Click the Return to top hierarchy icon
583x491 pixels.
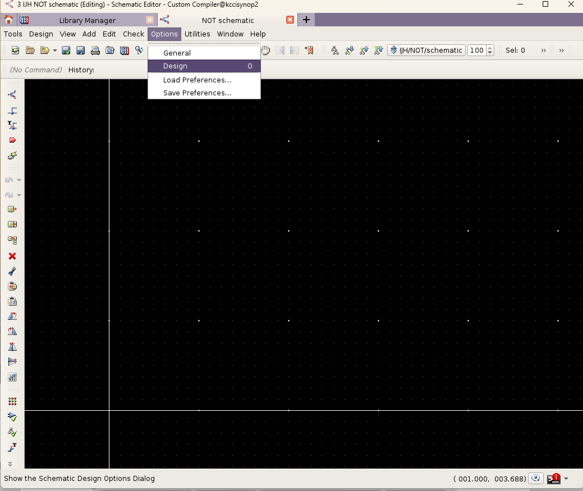[x=379, y=50]
